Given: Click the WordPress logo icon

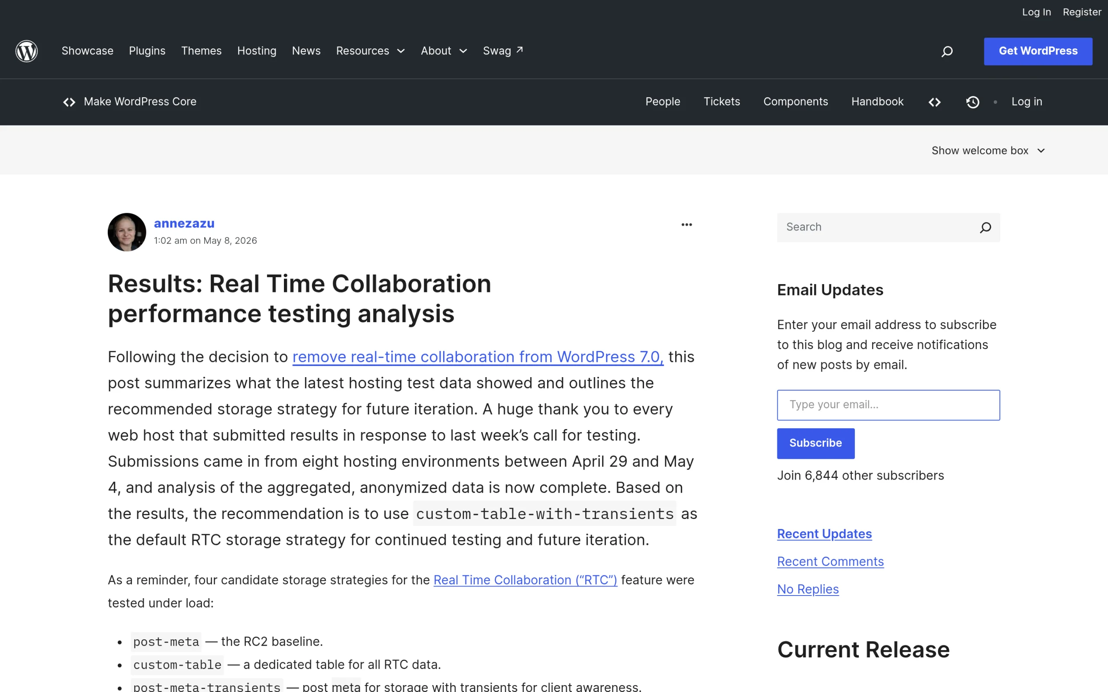Looking at the screenshot, I should [26, 51].
